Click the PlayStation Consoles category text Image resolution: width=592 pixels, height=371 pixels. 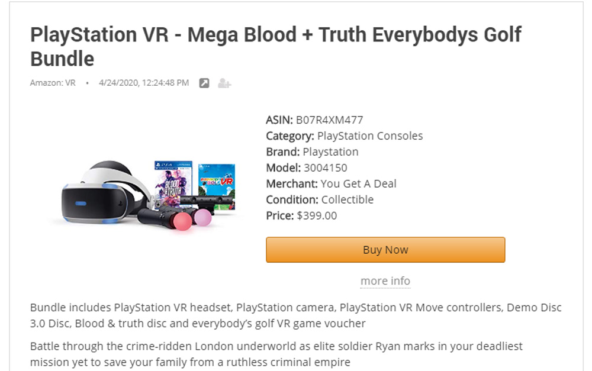coord(370,136)
